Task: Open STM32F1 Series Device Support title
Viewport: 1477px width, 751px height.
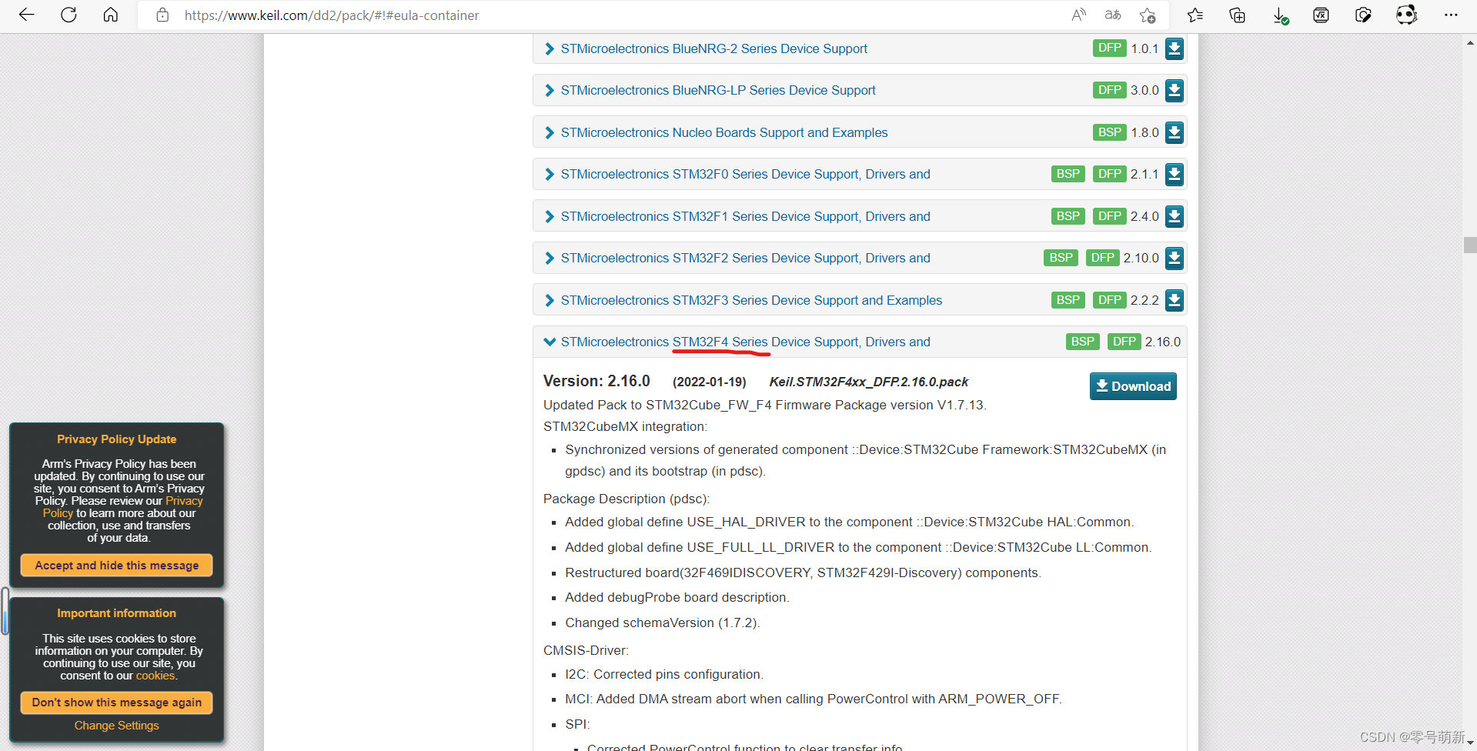Action: point(745,216)
